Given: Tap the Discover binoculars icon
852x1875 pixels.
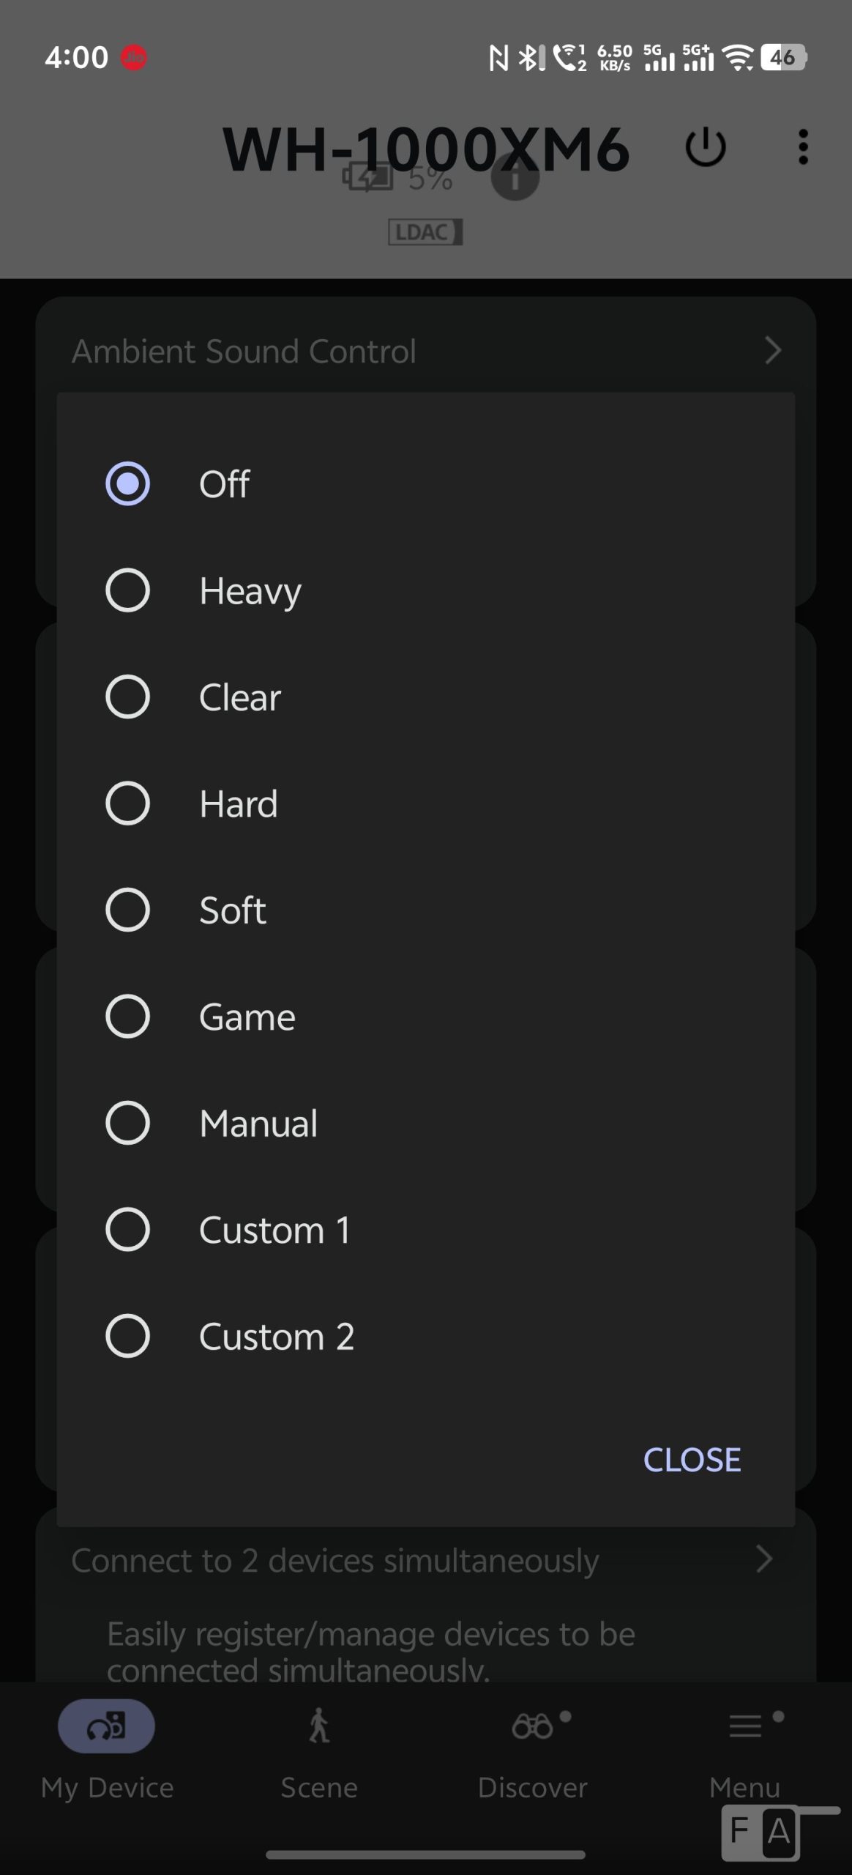Looking at the screenshot, I should point(532,1726).
